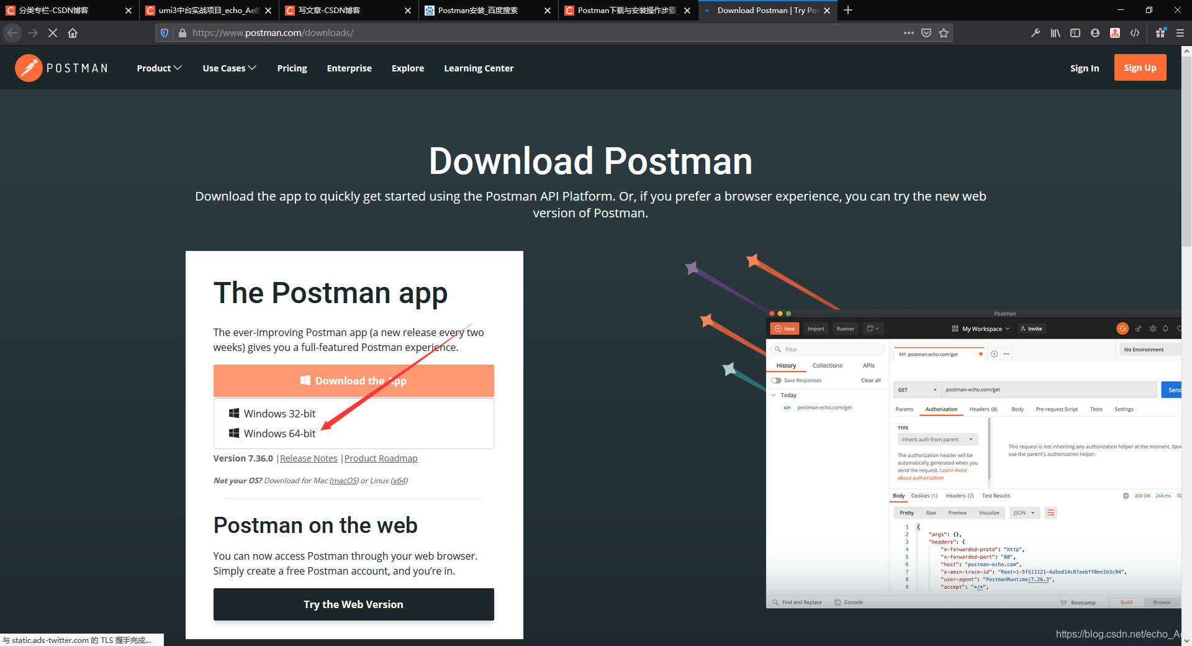Click the orange hierarchy extension icon

pos(1115,33)
